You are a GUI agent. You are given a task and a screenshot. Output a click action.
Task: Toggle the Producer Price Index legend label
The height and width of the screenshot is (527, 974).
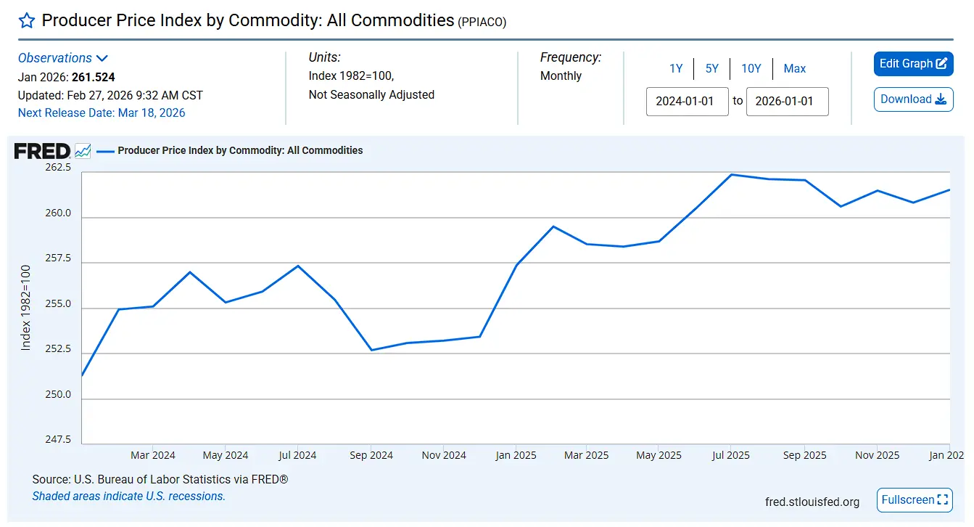coord(240,151)
